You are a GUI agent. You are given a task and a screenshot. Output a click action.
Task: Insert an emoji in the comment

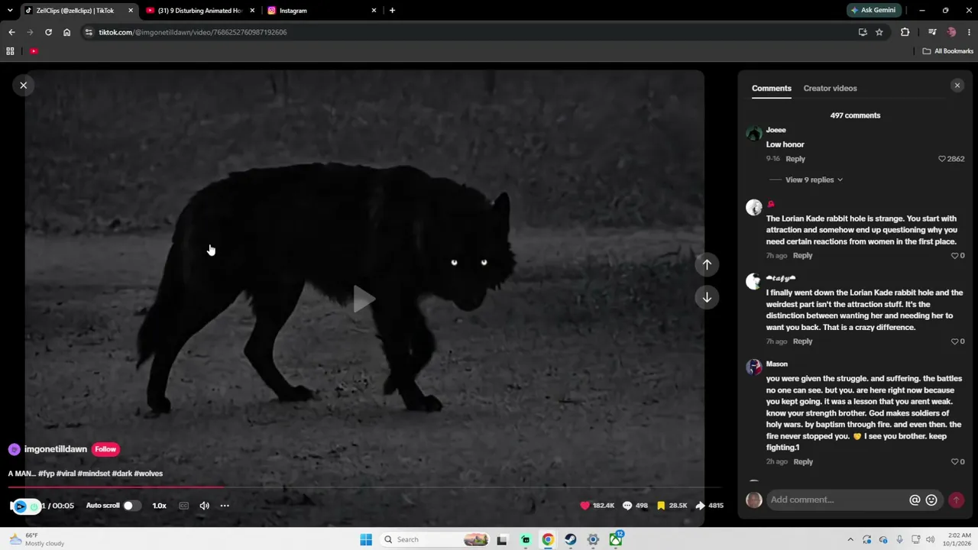(931, 500)
